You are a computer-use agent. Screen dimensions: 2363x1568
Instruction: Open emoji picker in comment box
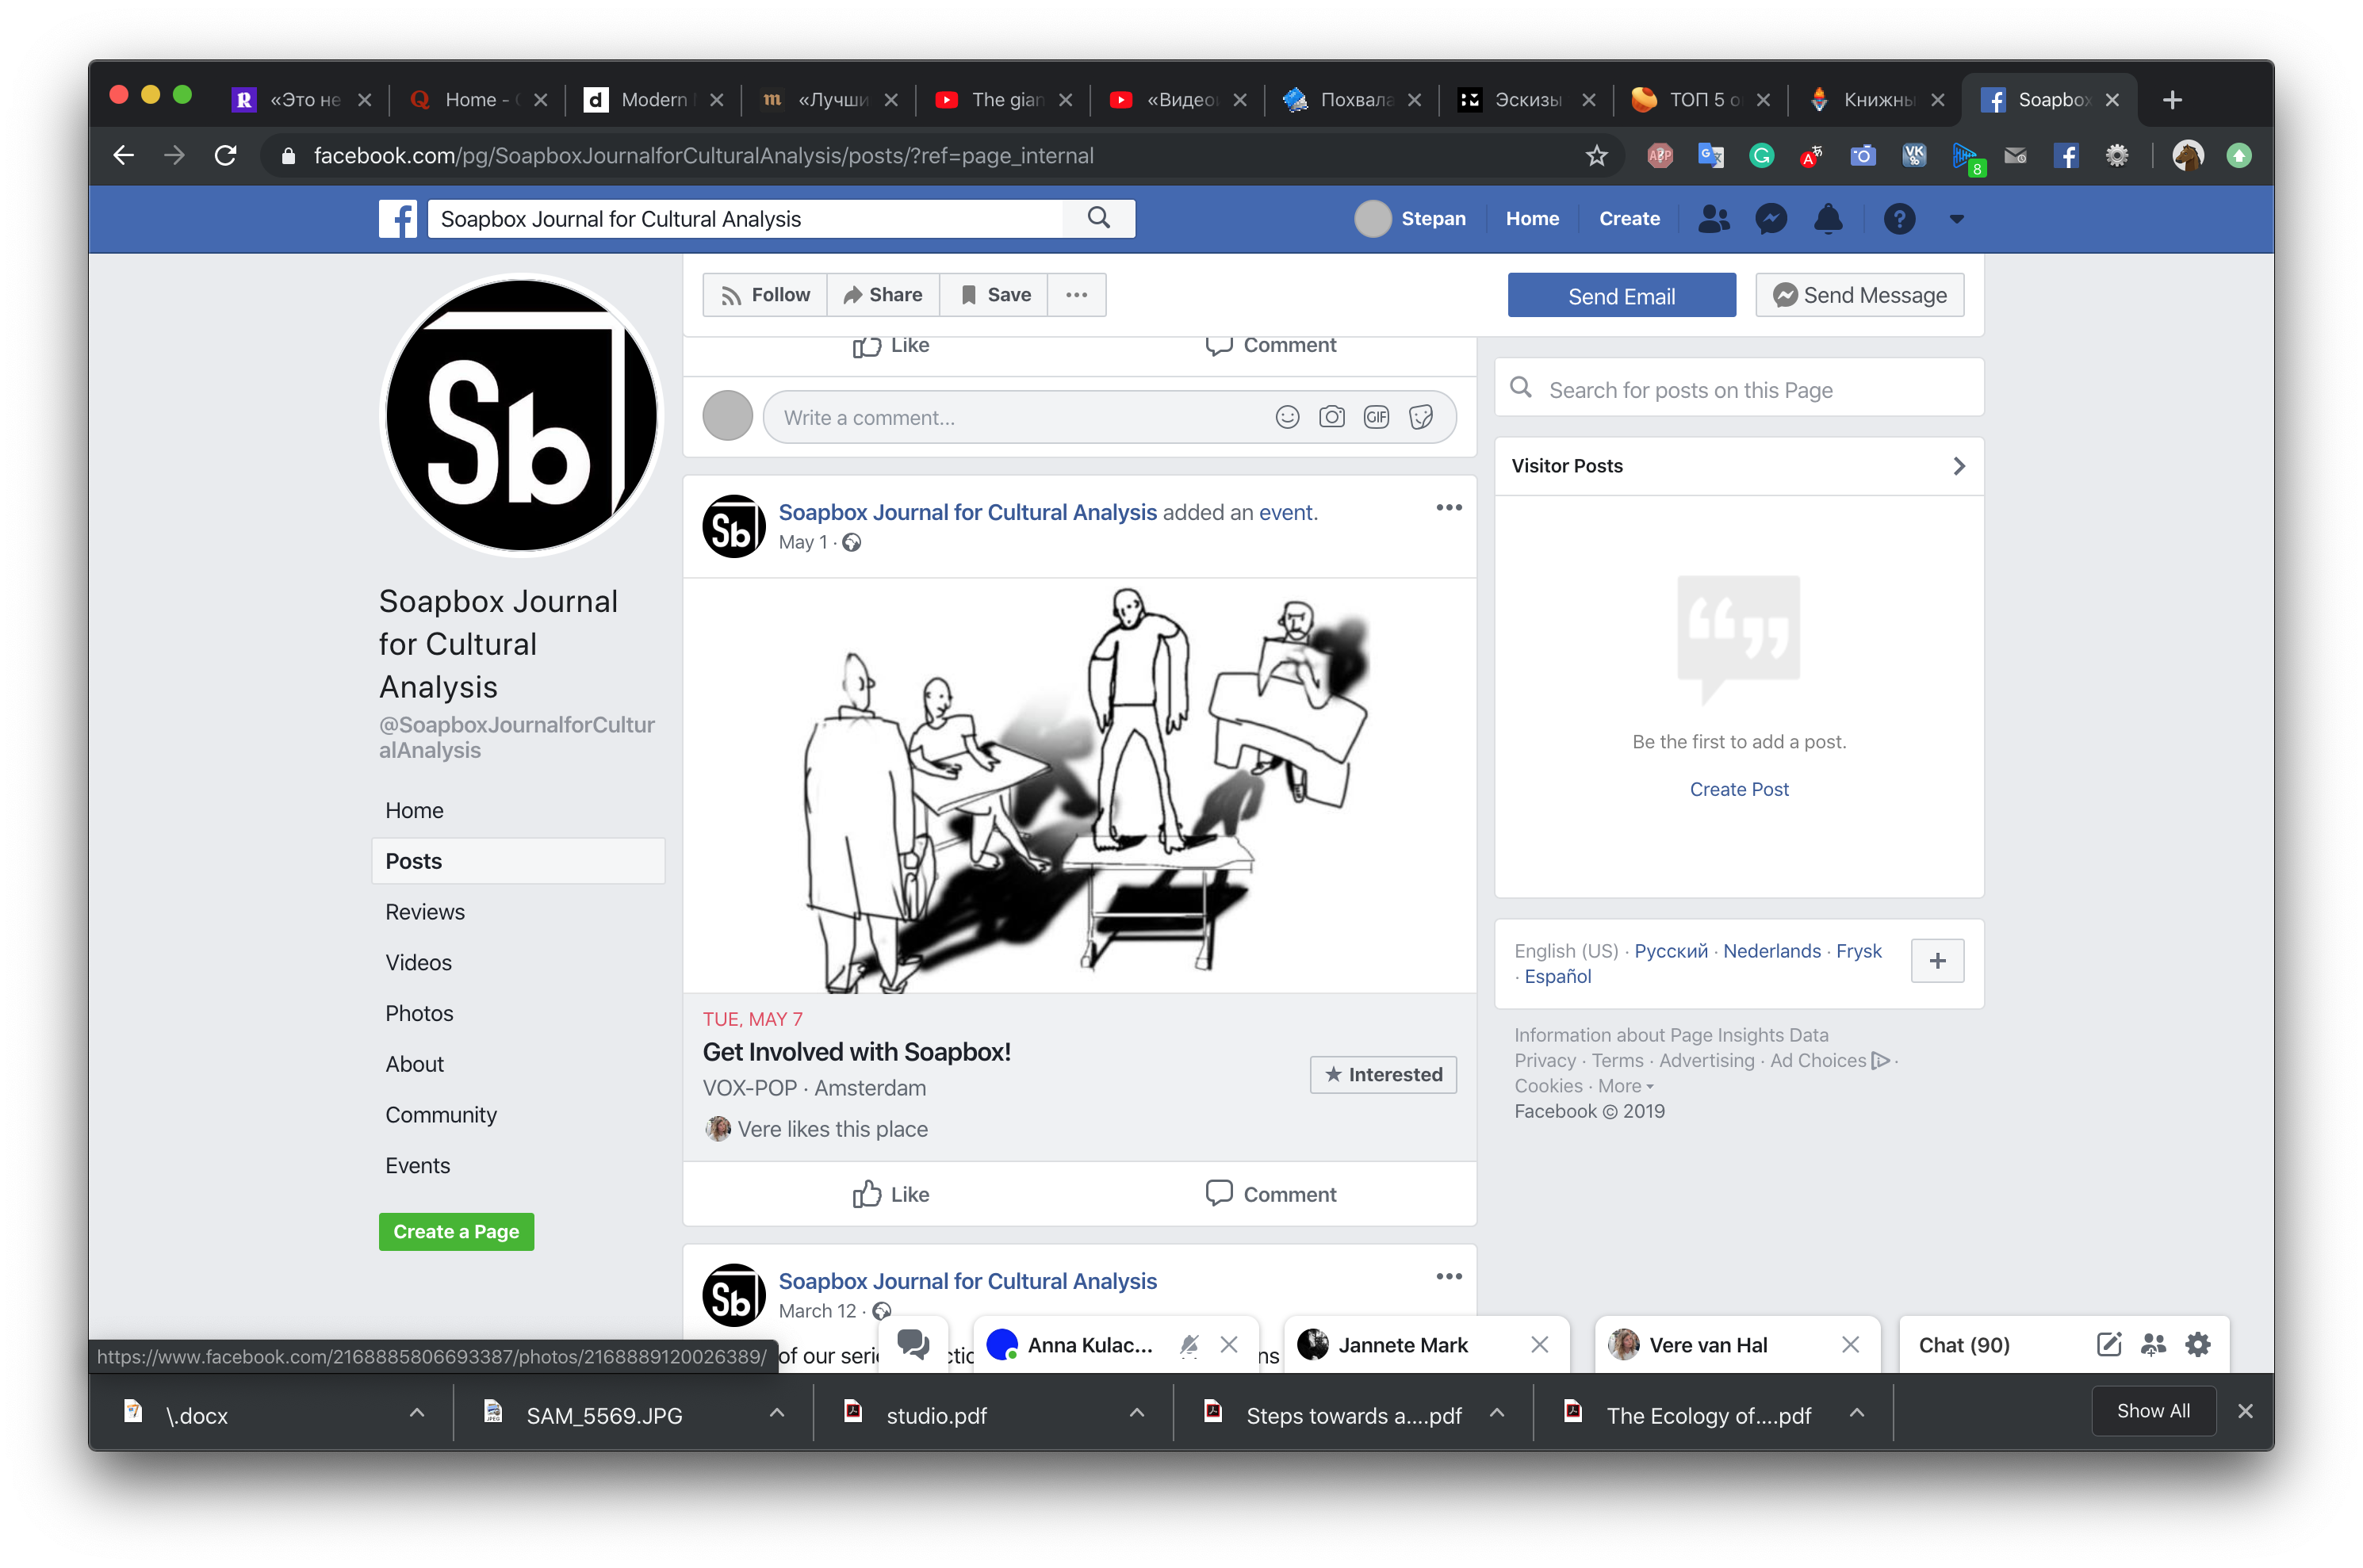pos(1287,417)
